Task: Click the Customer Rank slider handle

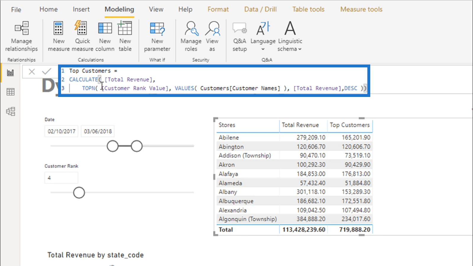Action: (x=79, y=193)
